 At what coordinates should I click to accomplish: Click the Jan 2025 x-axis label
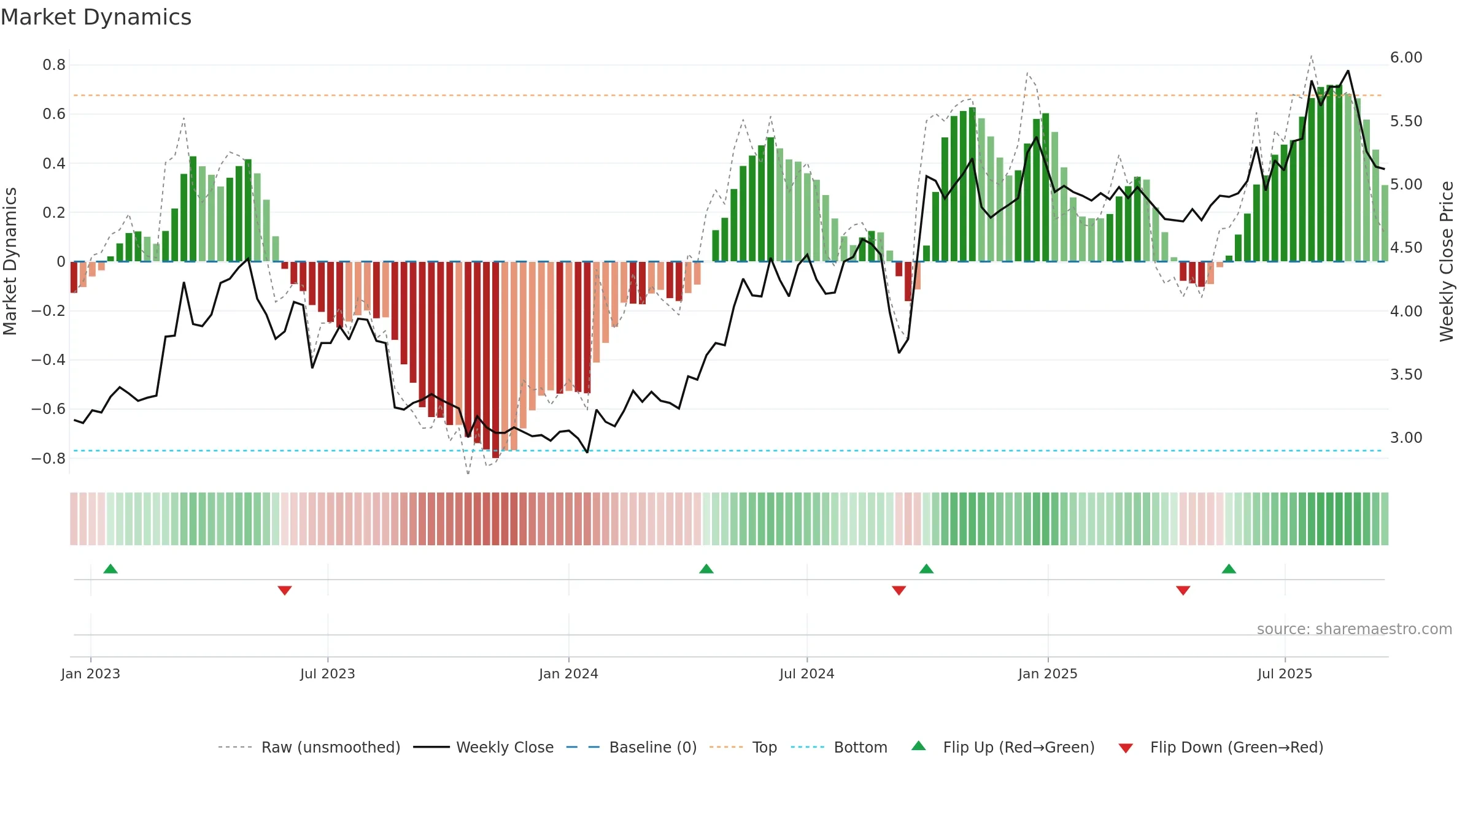[x=1048, y=673]
